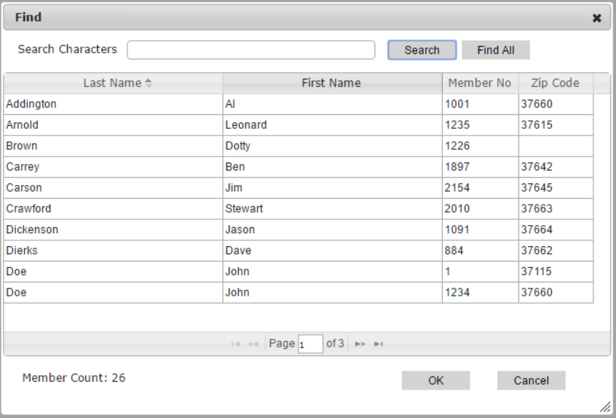Select the Addington row last name
616x418 pixels.
(113, 104)
